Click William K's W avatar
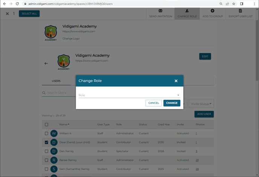 (54, 133)
